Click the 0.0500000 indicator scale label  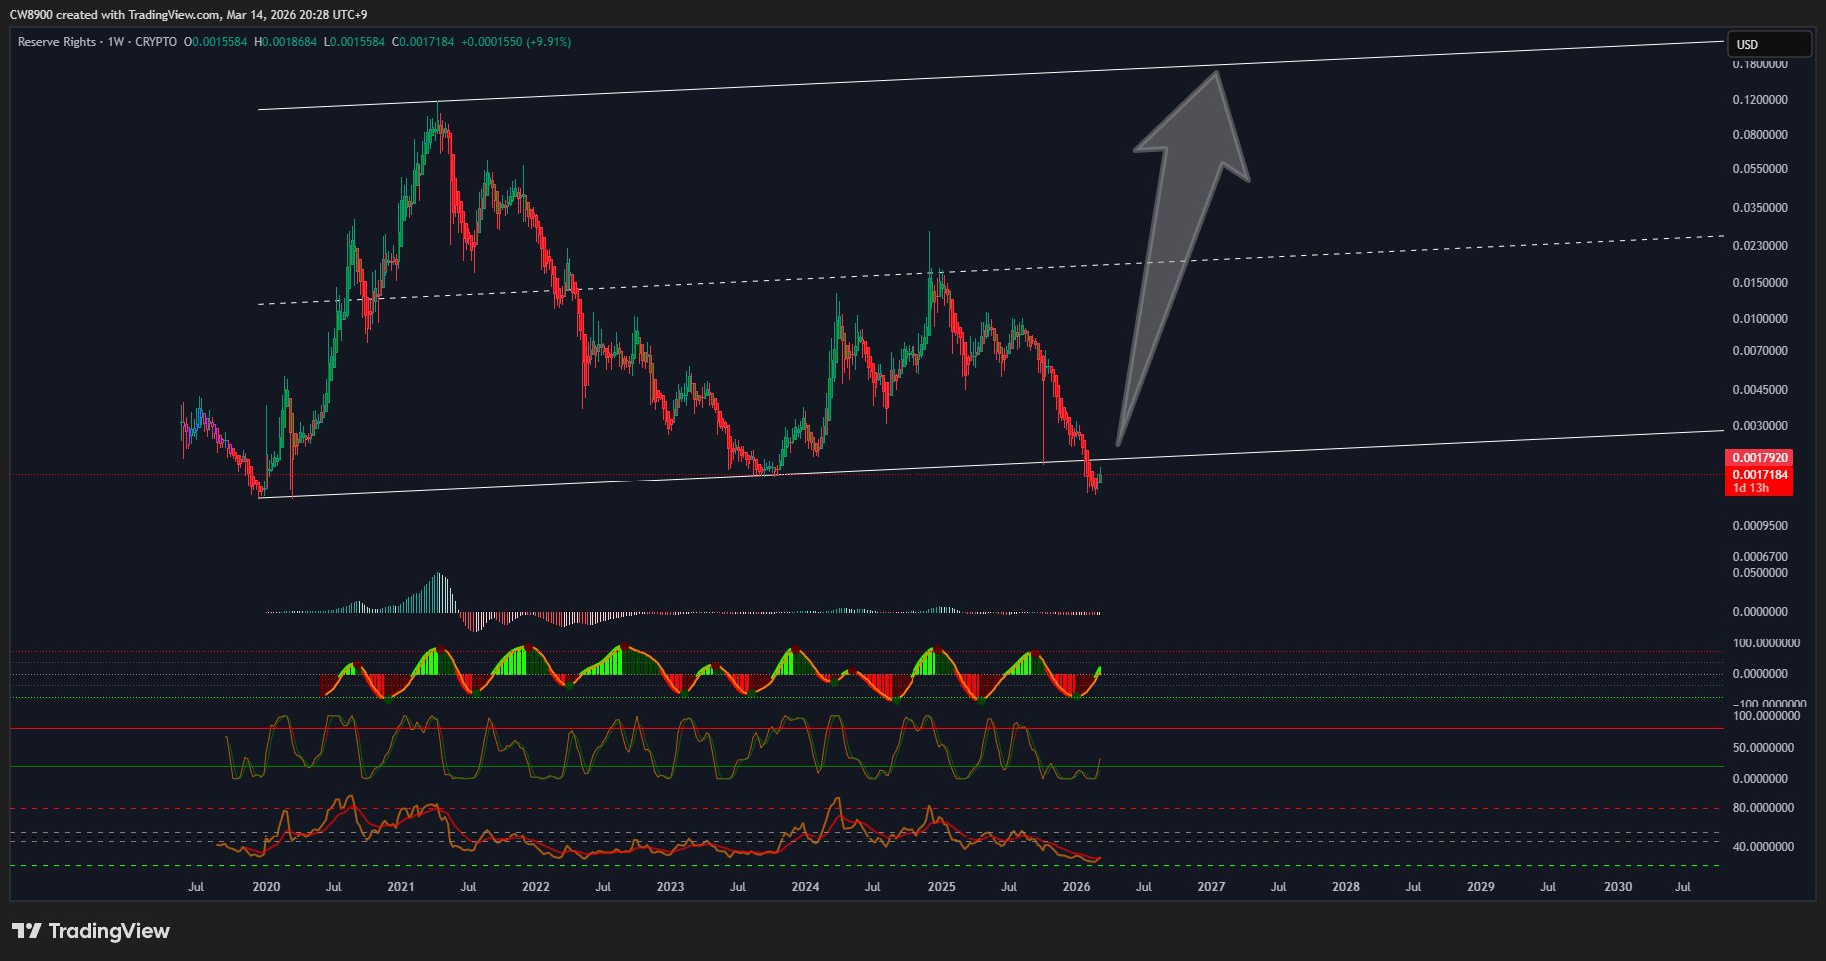click(x=1760, y=573)
